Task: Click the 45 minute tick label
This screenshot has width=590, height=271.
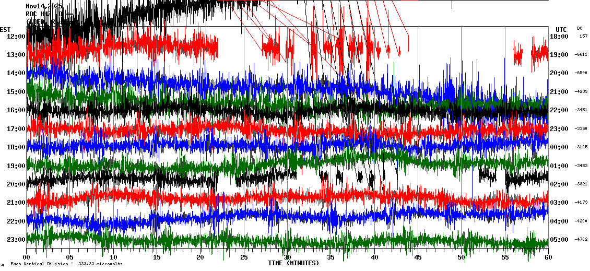Action: [x=418, y=257]
